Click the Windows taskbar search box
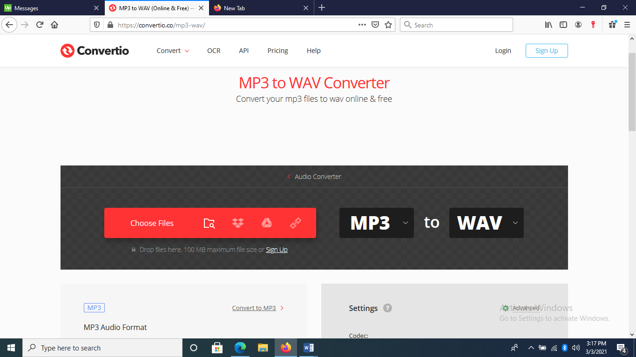Screen dimensions: 636x357 coord(102,348)
